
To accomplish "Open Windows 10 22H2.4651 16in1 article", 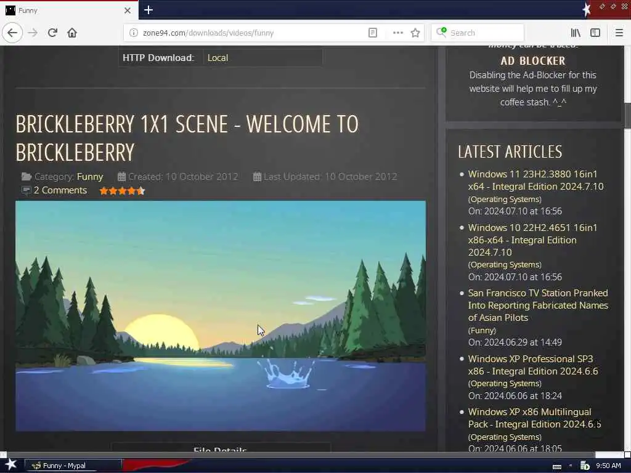I will pos(532,240).
